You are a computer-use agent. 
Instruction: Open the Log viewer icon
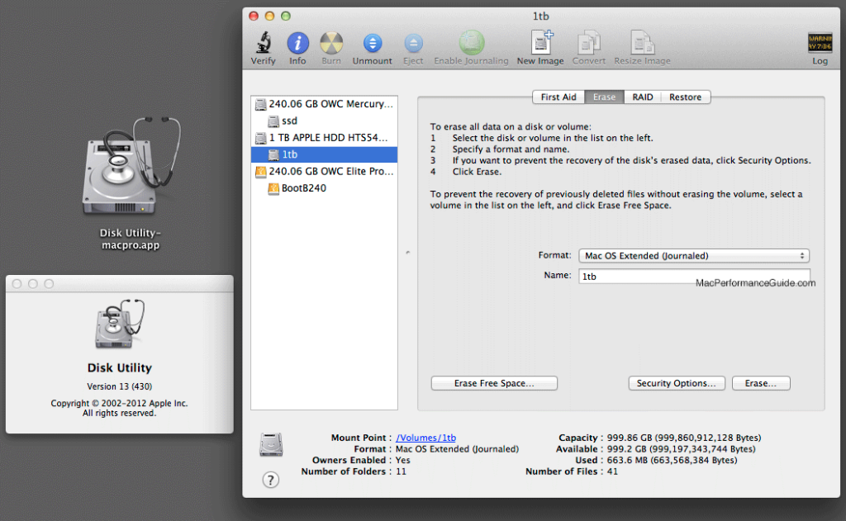[820, 44]
